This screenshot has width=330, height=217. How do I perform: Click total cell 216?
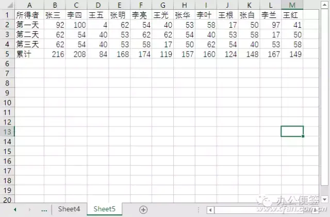55,54
